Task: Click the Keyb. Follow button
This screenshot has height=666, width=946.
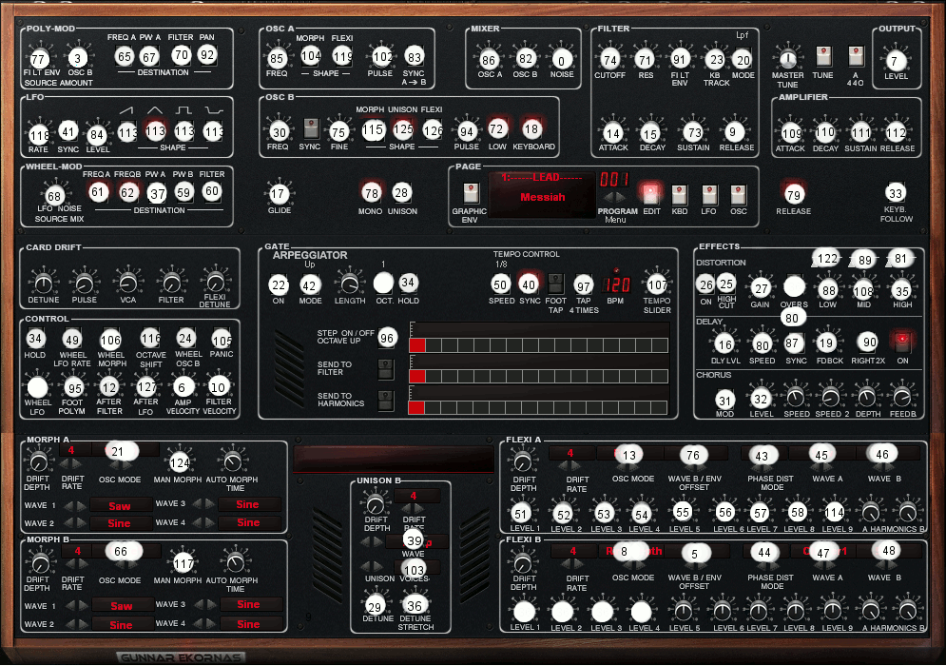Action: click(x=896, y=193)
